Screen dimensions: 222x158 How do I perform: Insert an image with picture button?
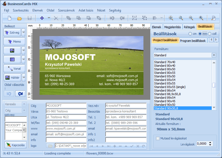[12, 51]
